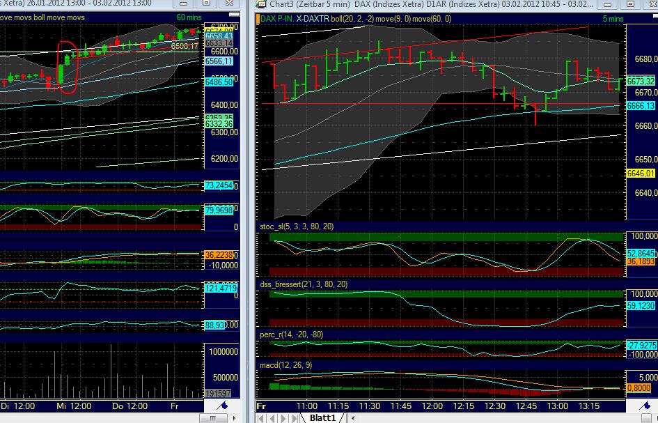This screenshot has height=423, width=658.
Task: Click the 0,8000 macd value label
Action: tap(639, 388)
